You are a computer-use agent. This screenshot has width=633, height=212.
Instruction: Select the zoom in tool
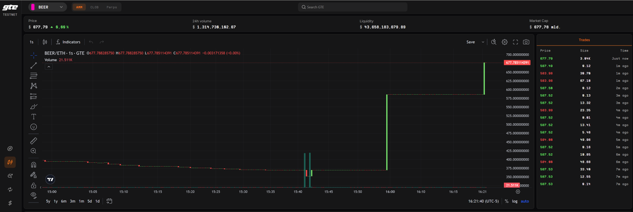(34, 151)
